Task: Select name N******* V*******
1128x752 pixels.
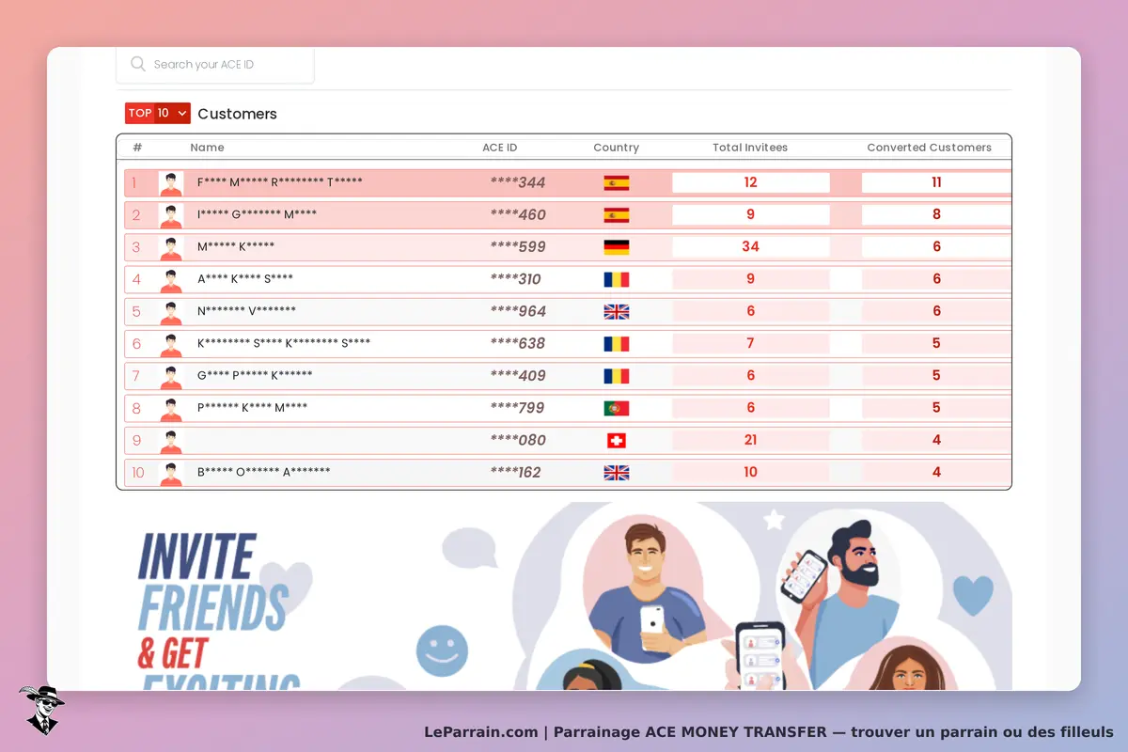Action: (246, 310)
